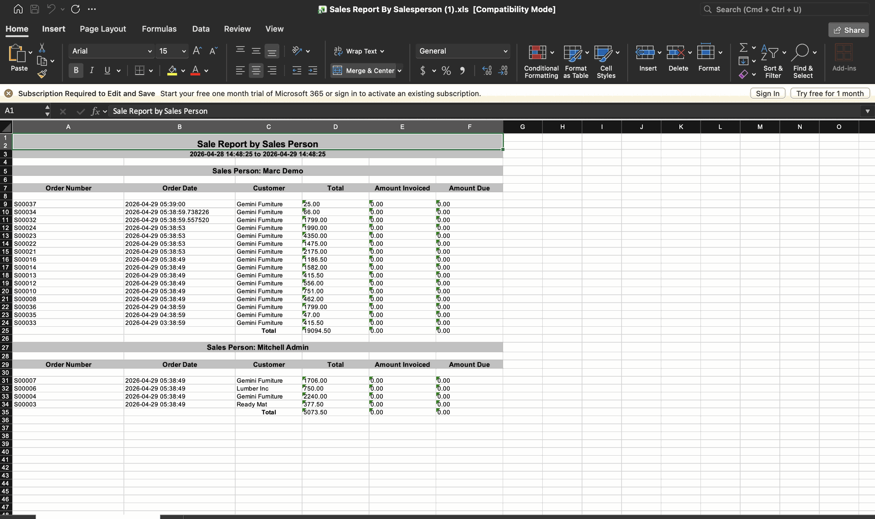This screenshot has height=519, width=875.
Task: Click the Insert cells icon
Action: click(645, 53)
